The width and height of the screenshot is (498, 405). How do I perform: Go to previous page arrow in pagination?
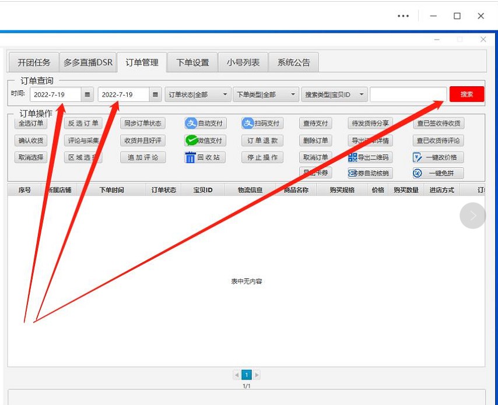click(x=236, y=375)
